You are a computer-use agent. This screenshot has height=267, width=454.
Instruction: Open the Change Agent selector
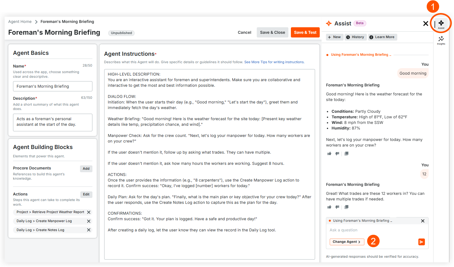point(347,242)
